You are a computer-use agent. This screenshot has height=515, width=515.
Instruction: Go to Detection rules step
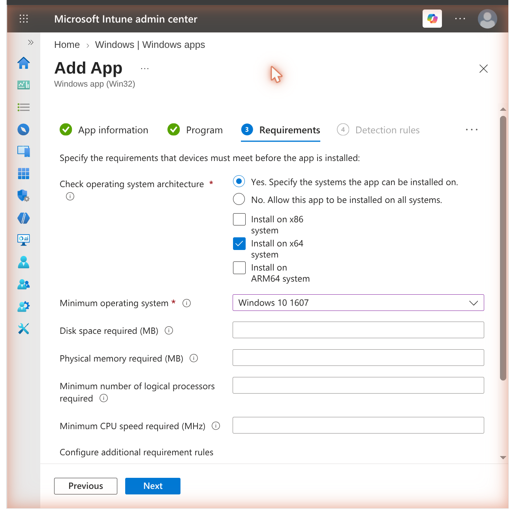(x=378, y=130)
